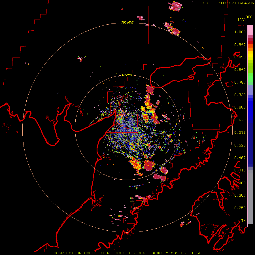Click the 100 NMI range ring label
This screenshot has width=255, height=255.
pos(127,22)
